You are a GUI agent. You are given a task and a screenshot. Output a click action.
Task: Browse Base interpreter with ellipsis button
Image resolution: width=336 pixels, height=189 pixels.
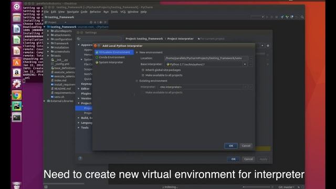pos(251,64)
